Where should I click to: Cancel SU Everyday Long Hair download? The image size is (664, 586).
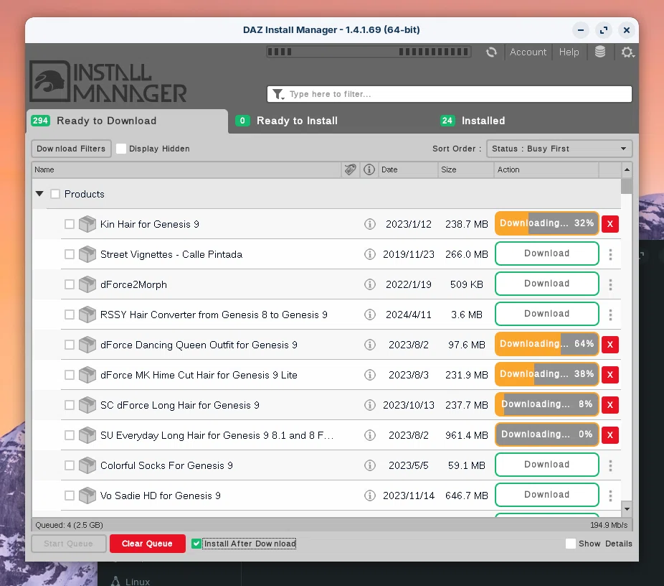click(610, 435)
